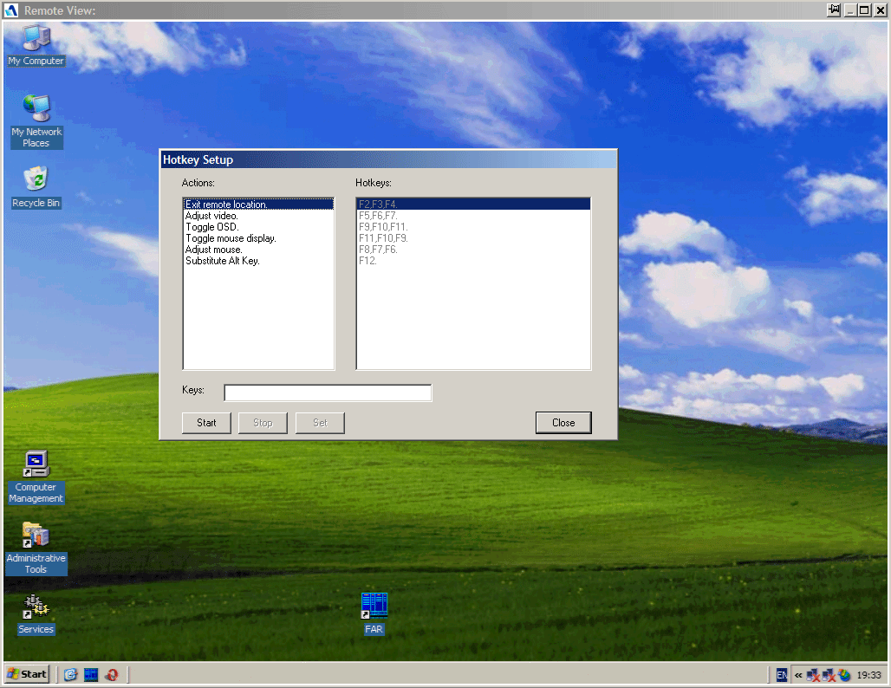
Task: Click the EN language indicator
Action: click(x=781, y=675)
